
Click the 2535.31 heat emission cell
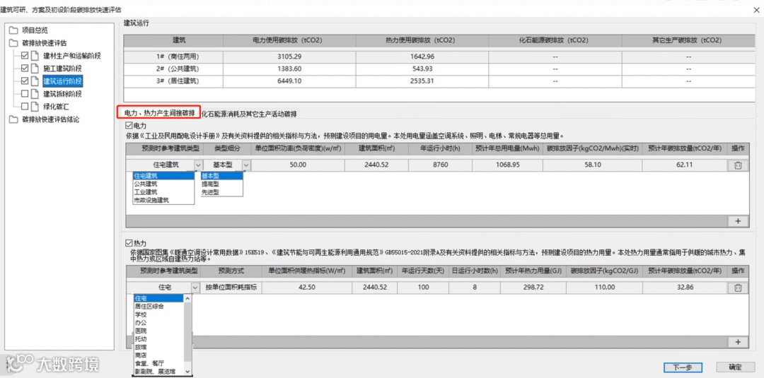[x=422, y=81]
